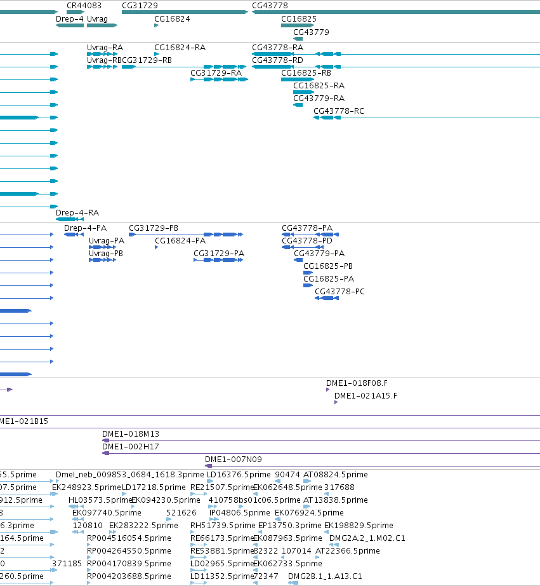Click the HL03573.5prime EST label

click(100, 500)
